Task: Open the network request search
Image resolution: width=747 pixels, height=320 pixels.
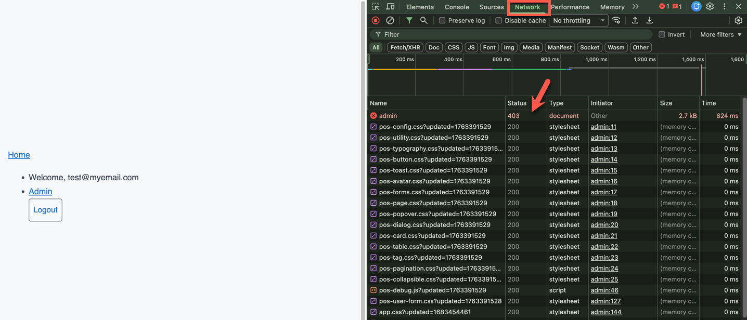Action: click(422, 20)
